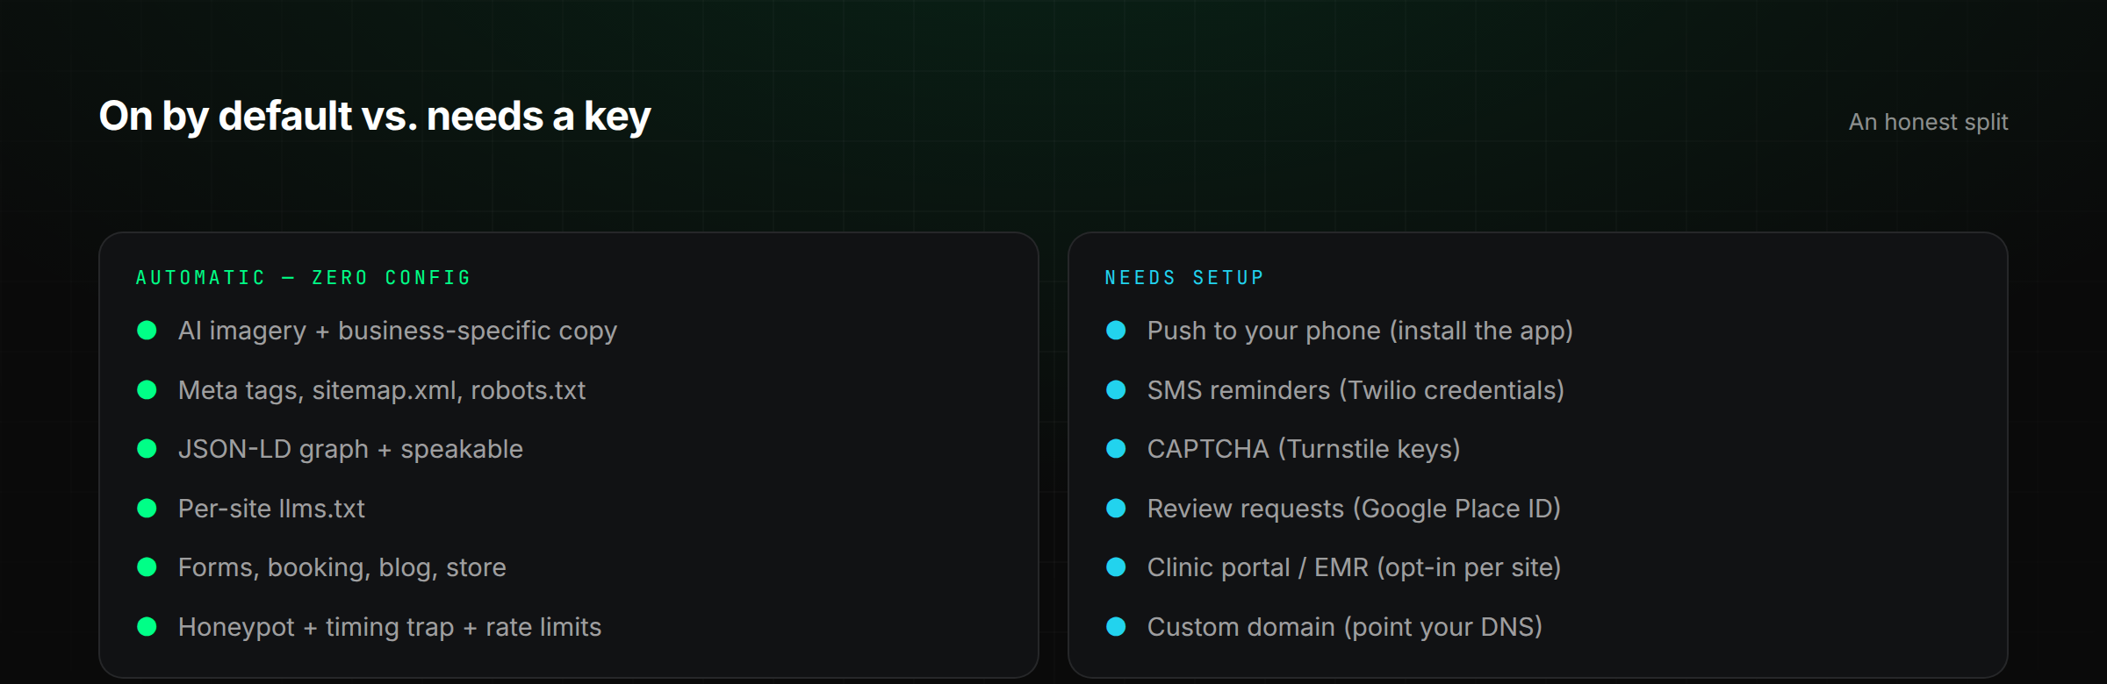Click green bullet beside JSON-LD graph
The width and height of the screenshot is (2107, 684).
[x=147, y=449]
